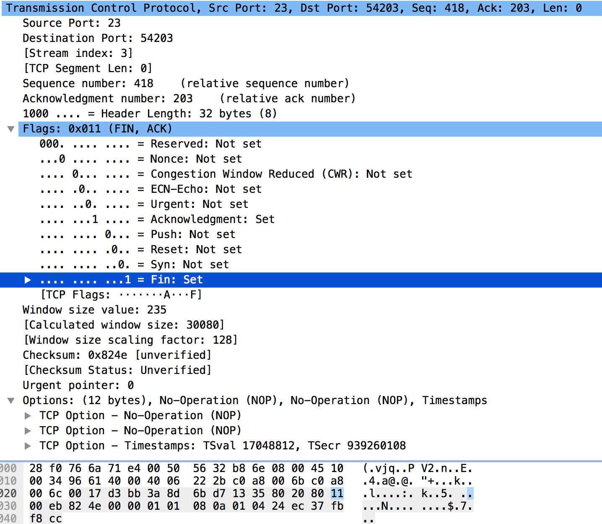The image size is (602, 524).
Task: Select Reserved: Not set flag row
Action: (150, 144)
